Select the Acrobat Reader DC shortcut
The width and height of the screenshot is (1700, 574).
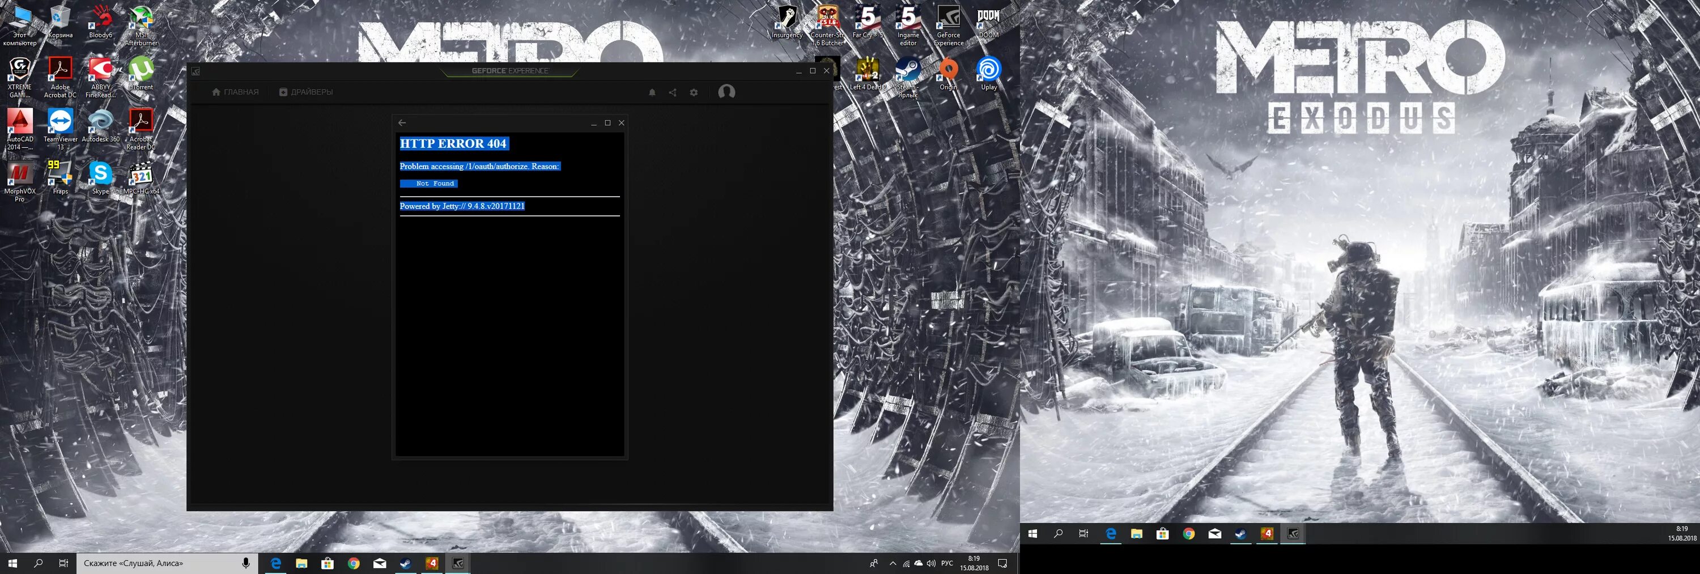[141, 129]
